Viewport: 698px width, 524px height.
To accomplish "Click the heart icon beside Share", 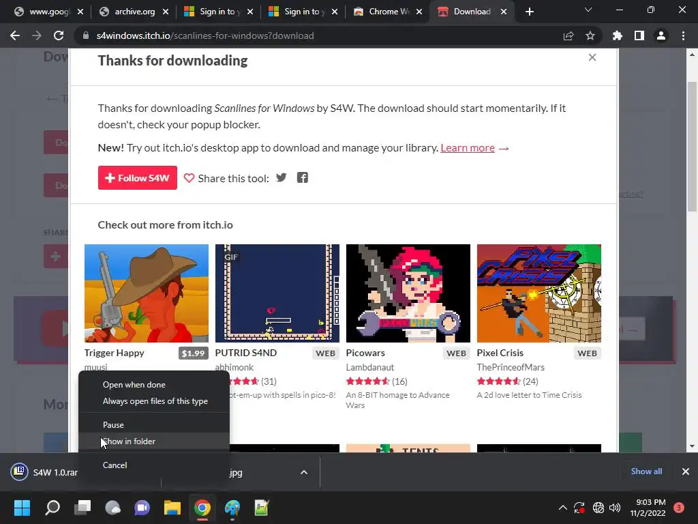I will (x=189, y=178).
